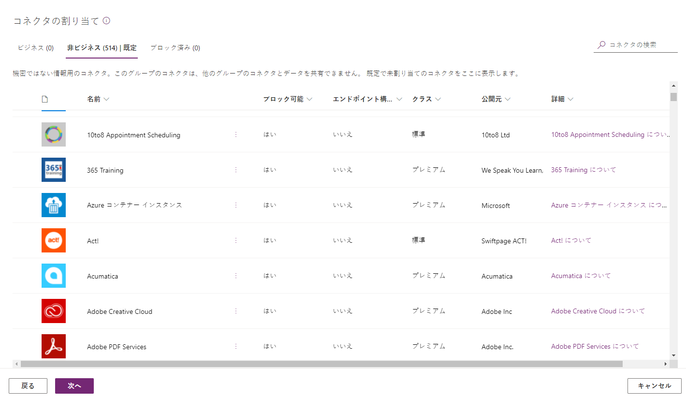Open more options for Azure コンテナー インスタンス
Screen dimensions: 686x399
(x=236, y=205)
